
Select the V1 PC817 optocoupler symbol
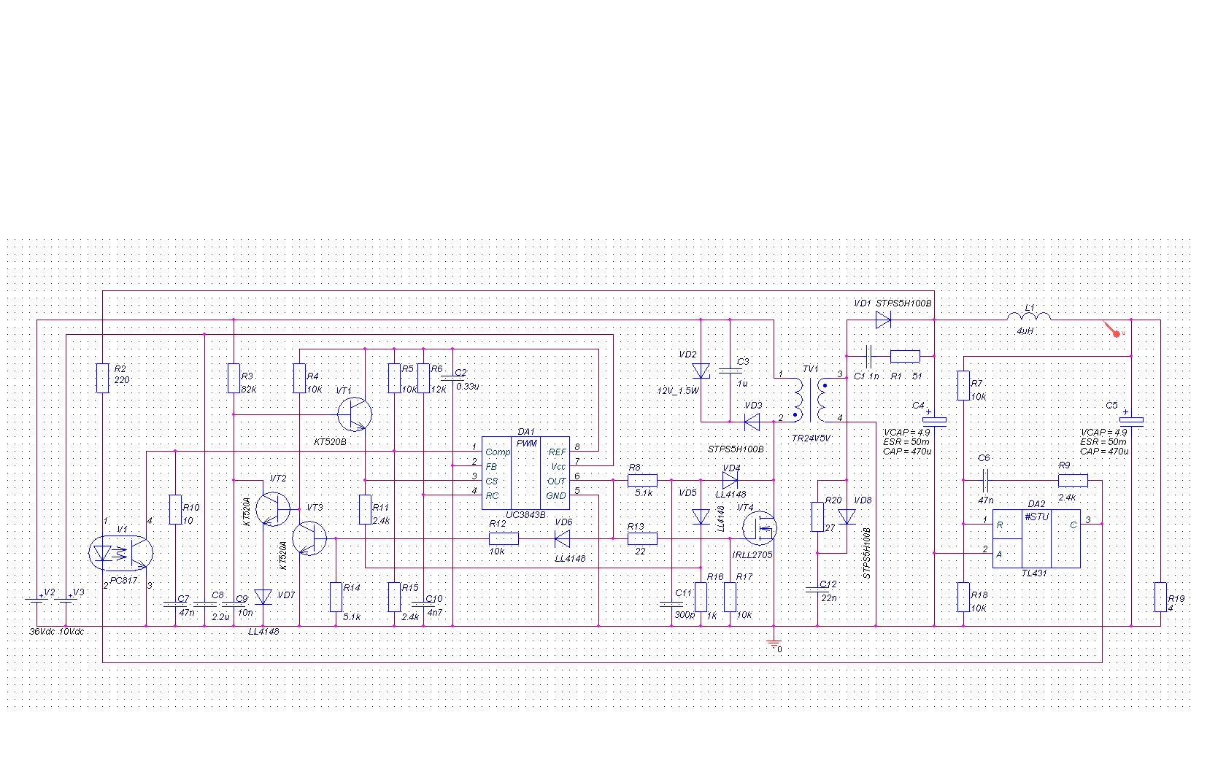120,553
